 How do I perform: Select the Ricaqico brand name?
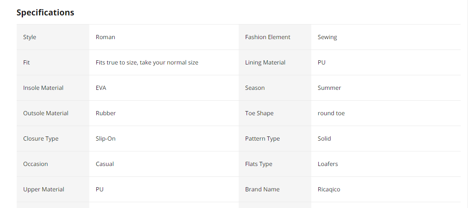pyautogui.click(x=329, y=189)
